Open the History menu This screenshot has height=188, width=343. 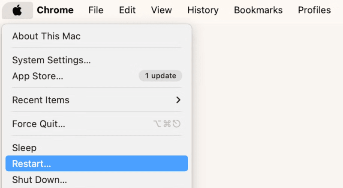coord(203,10)
